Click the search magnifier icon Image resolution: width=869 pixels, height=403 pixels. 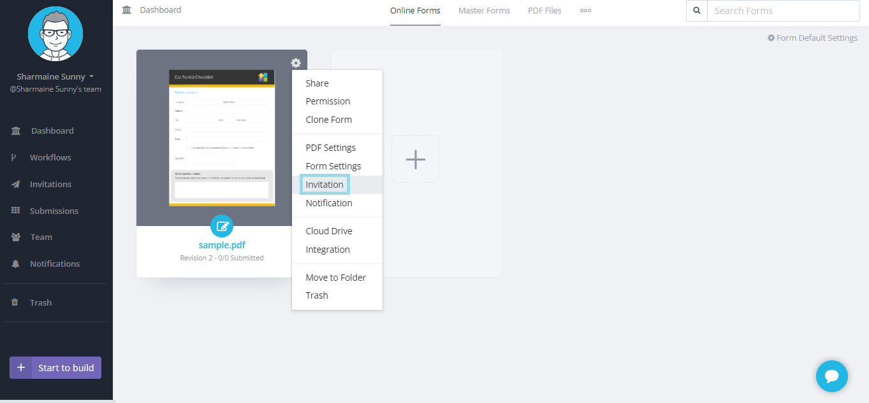click(x=696, y=11)
